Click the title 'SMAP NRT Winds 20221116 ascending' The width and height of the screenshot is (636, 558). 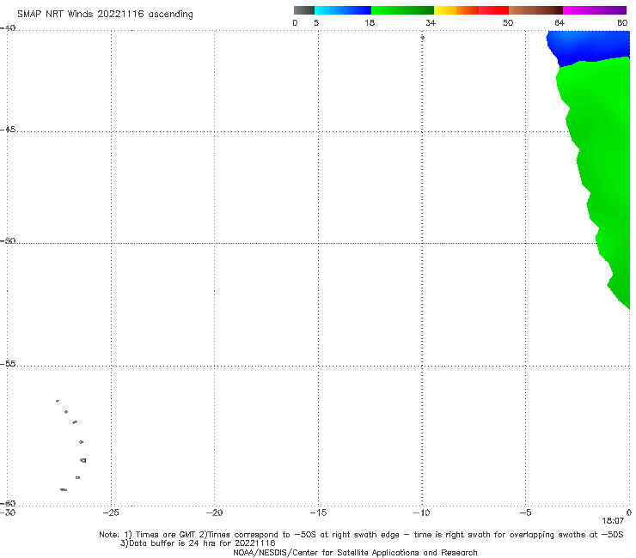(x=105, y=14)
